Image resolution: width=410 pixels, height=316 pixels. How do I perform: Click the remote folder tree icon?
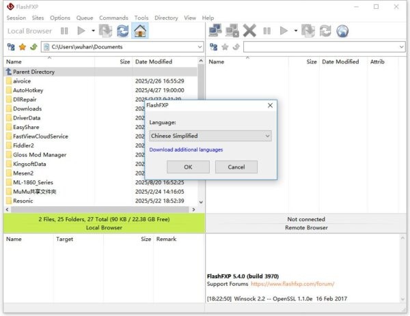(214, 47)
